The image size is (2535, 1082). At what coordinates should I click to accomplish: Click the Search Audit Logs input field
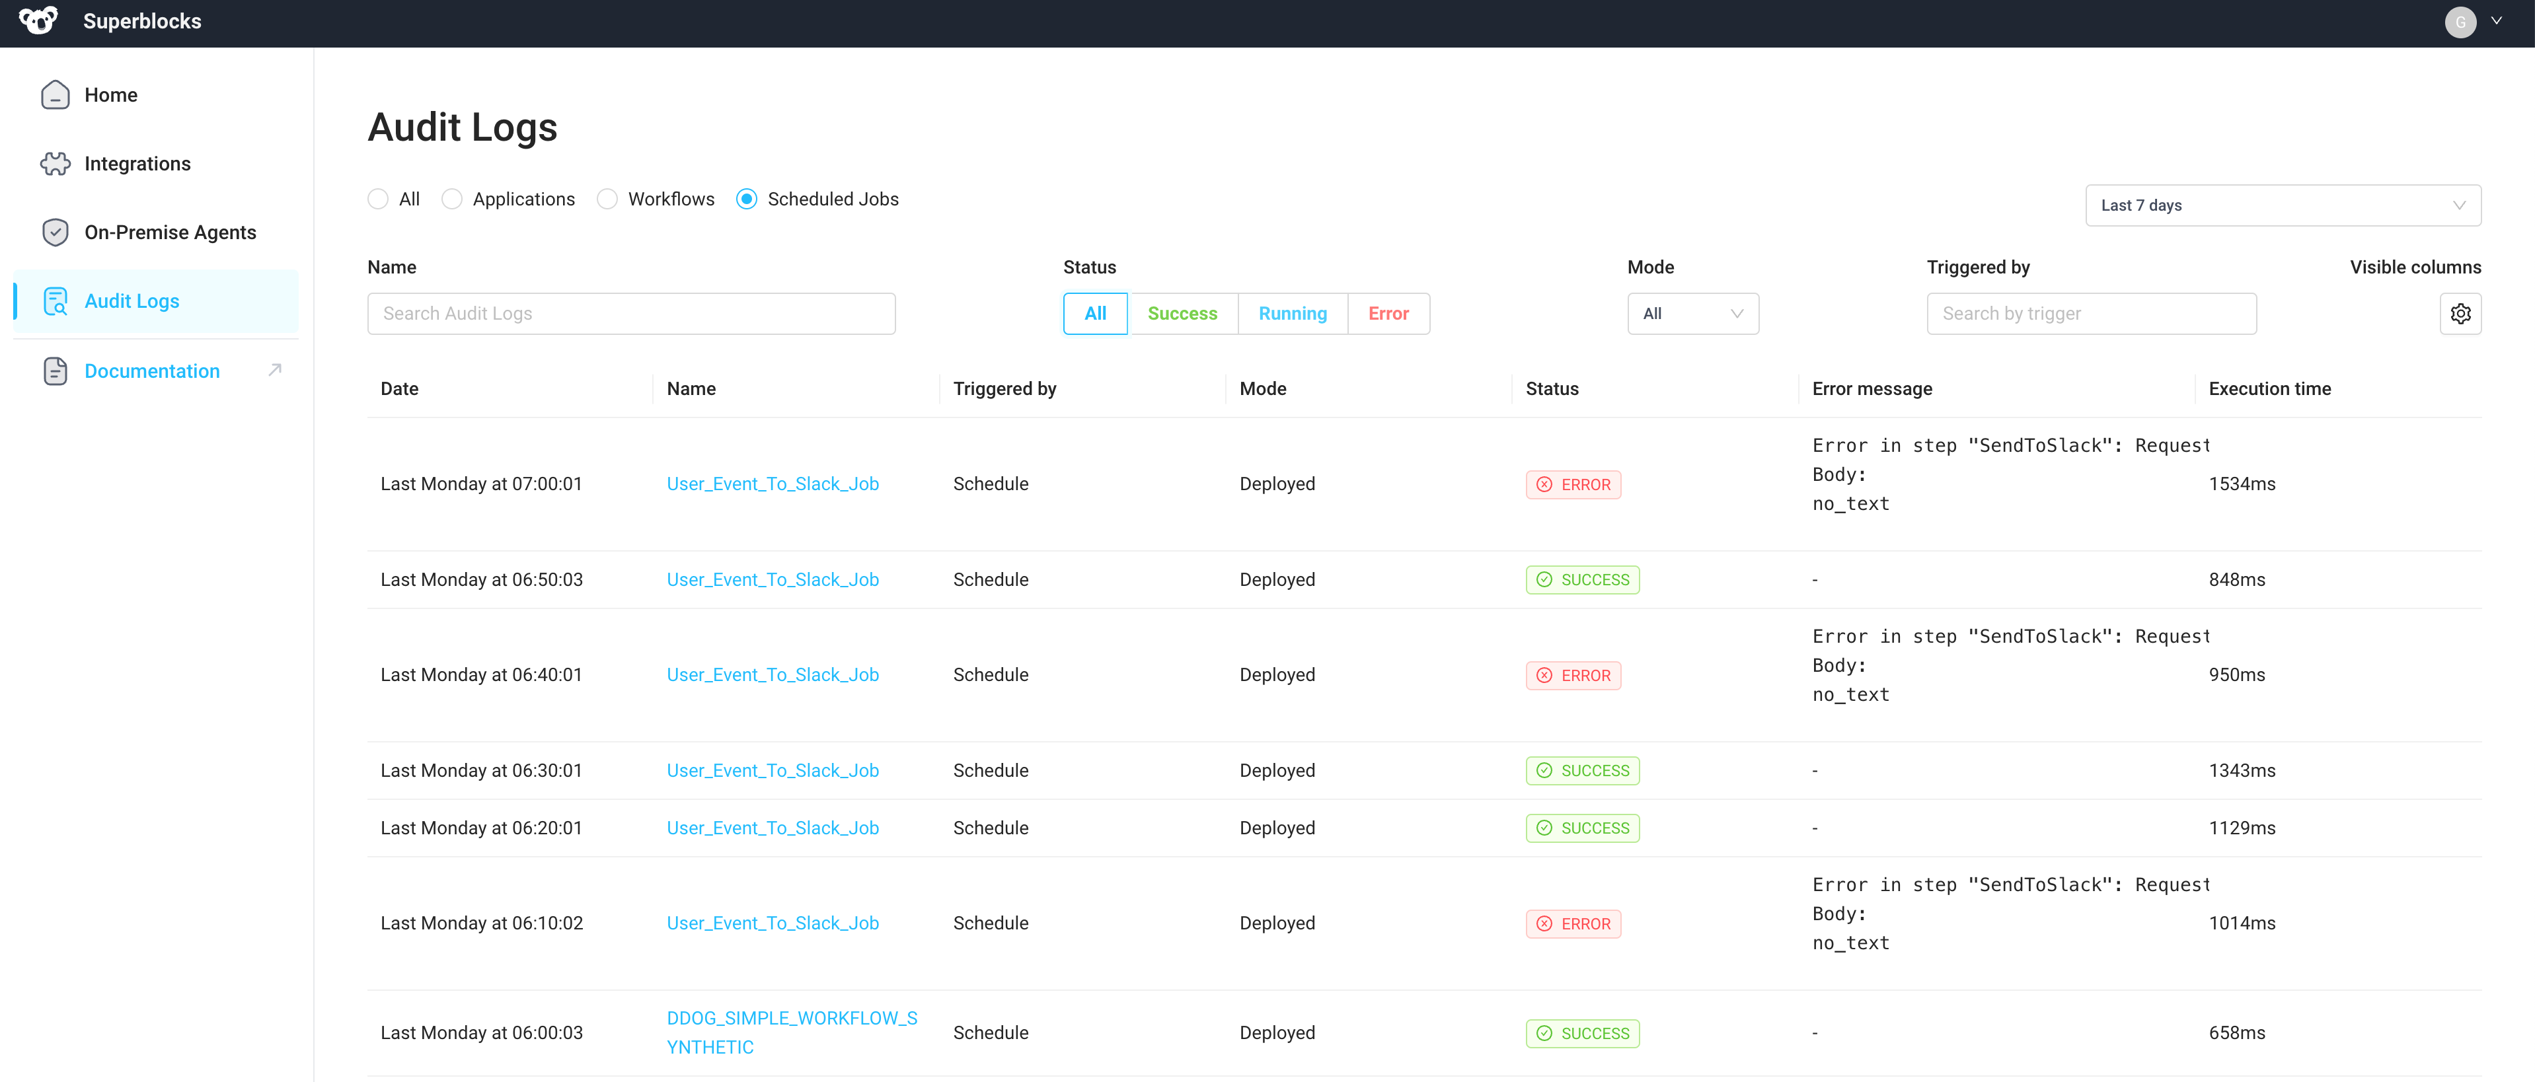click(631, 313)
